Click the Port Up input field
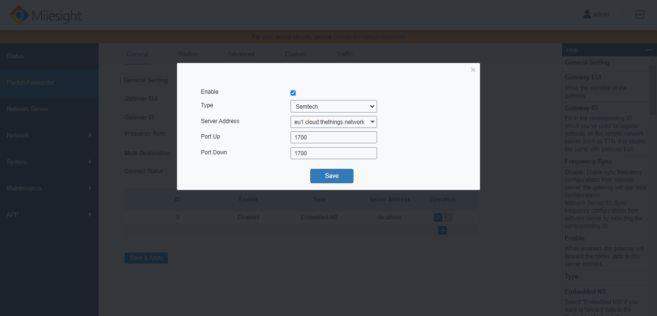Screen dimensions: 657x316 pos(333,137)
